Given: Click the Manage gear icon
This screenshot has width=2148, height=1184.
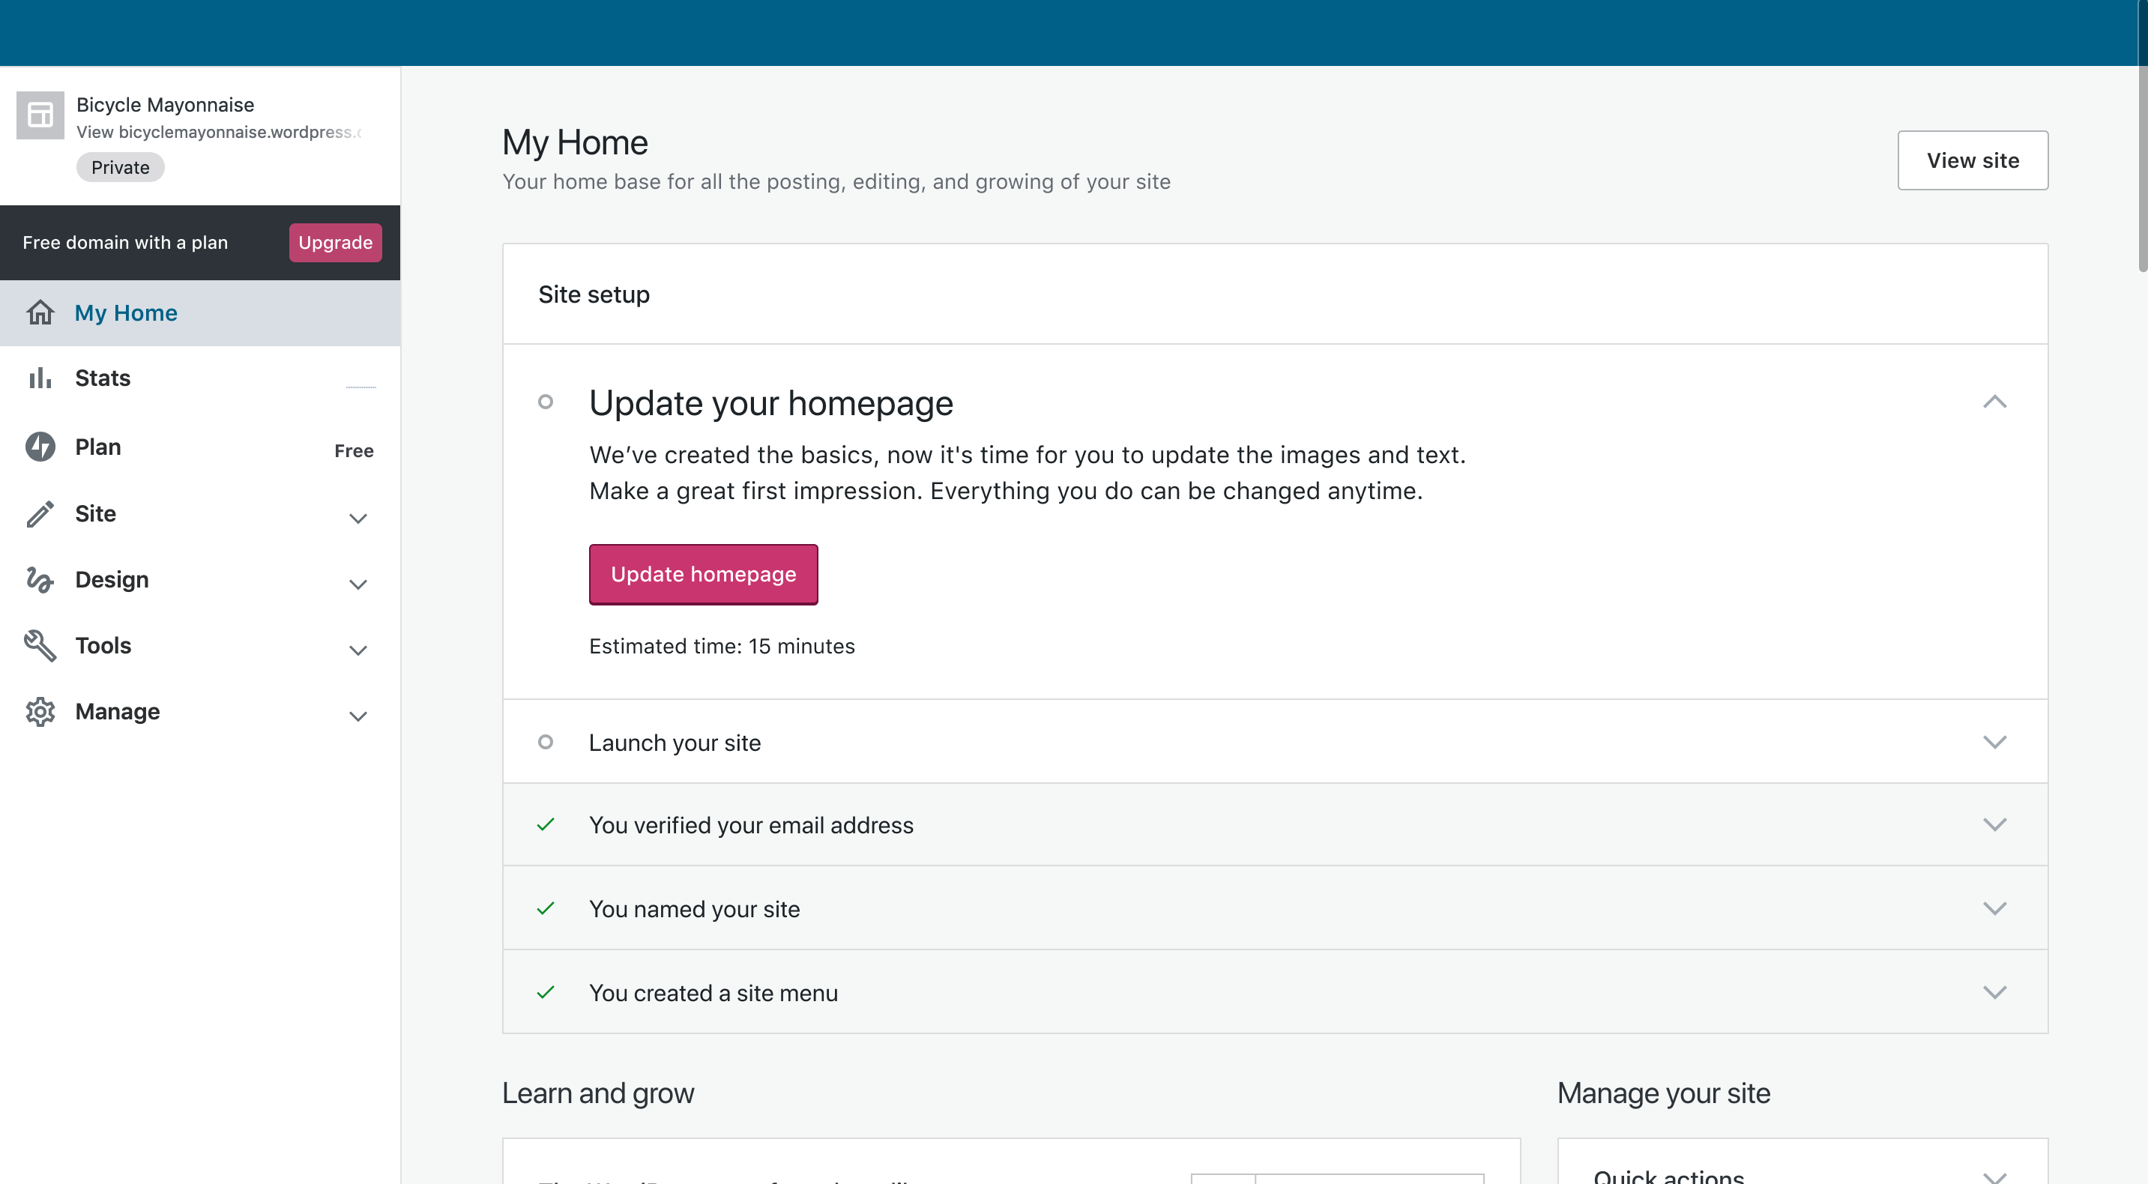Looking at the screenshot, I should [x=40, y=711].
